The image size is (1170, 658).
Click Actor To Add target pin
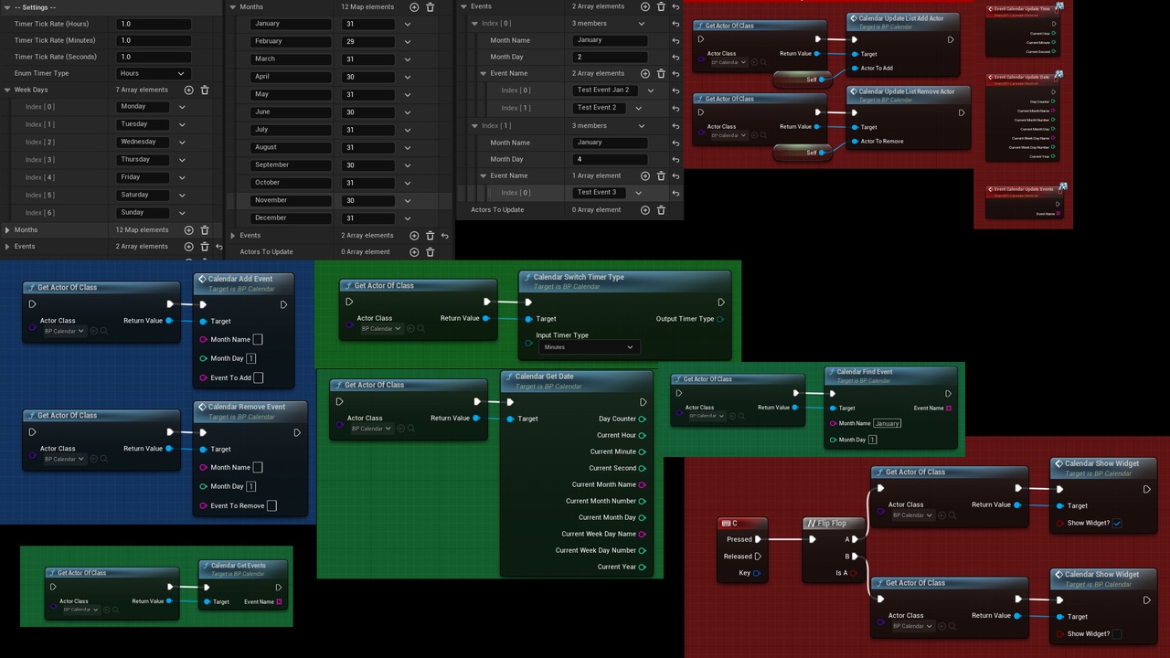coord(855,68)
